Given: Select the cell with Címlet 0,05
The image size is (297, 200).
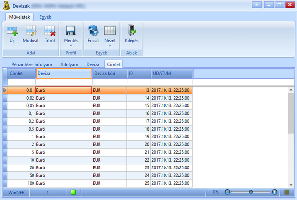Looking at the screenshot, I should 21,106.
